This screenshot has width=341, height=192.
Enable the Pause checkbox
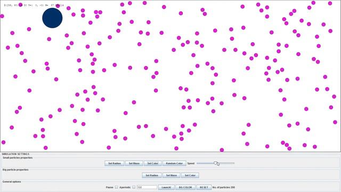[116, 187]
